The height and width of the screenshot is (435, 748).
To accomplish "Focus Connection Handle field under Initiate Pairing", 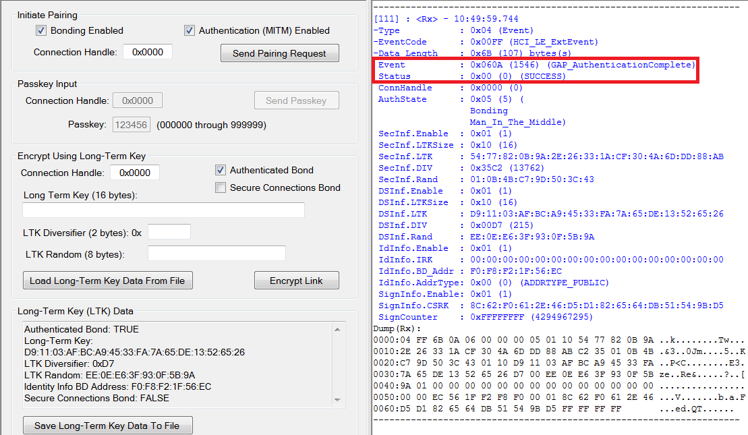I will 147,52.
